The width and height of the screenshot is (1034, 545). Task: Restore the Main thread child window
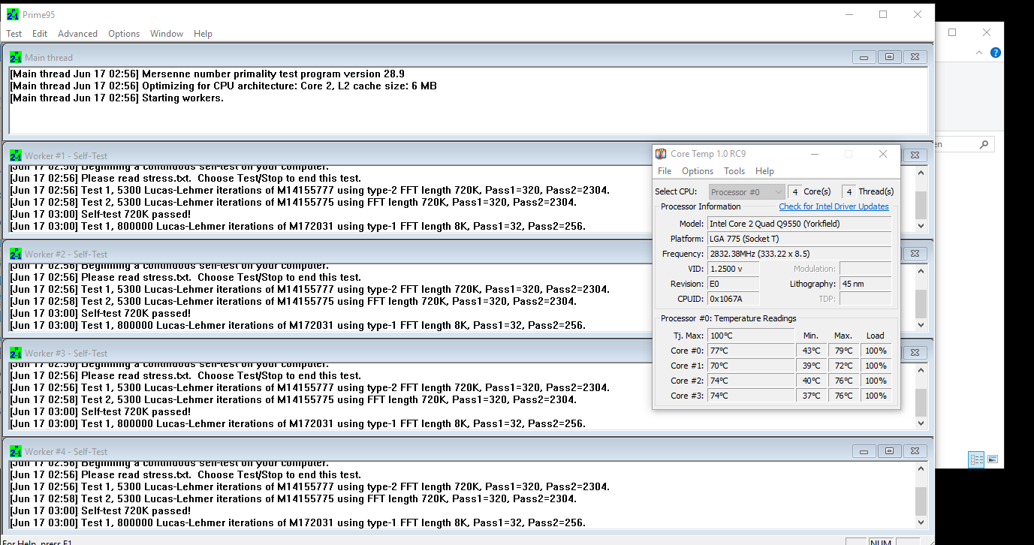[x=890, y=57]
